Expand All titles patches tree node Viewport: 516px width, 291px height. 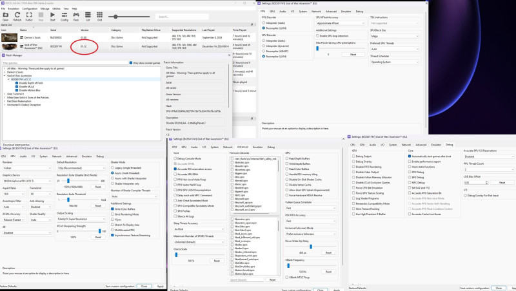coord(5,68)
